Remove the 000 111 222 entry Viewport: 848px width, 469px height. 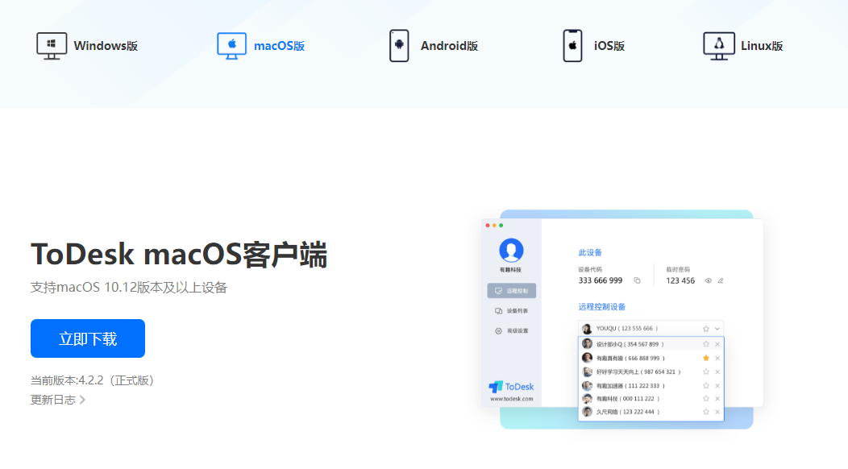(717, 399)
